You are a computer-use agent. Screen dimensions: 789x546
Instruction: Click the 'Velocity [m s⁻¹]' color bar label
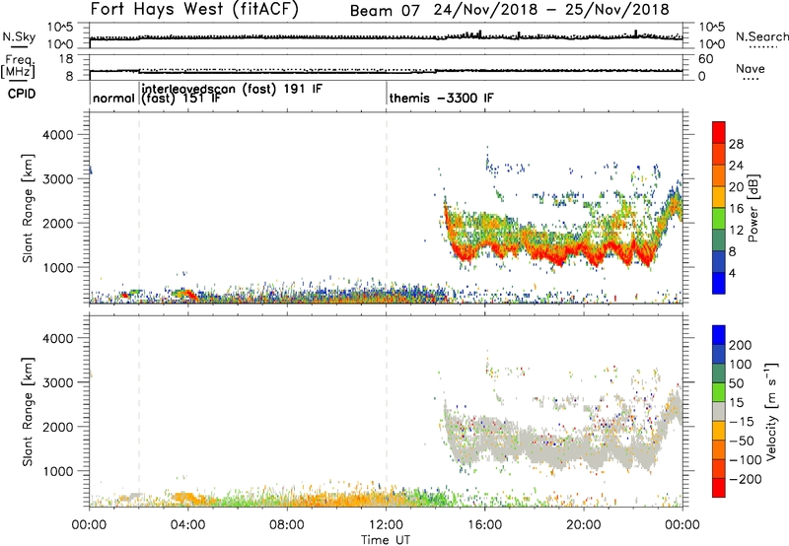tap(771, 411)
